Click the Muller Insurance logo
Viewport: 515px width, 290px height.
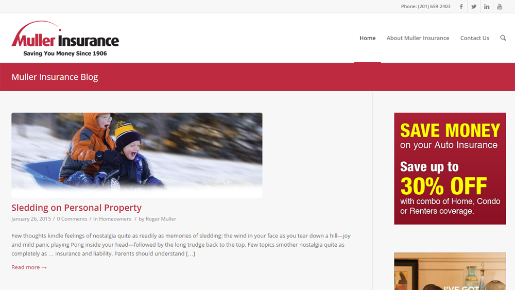tap(65, 39)
